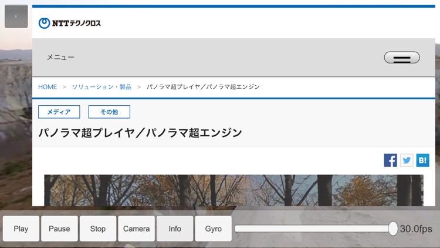440x248 pixels.
Task: Open the Camera control
Action: tap(136, 229)
